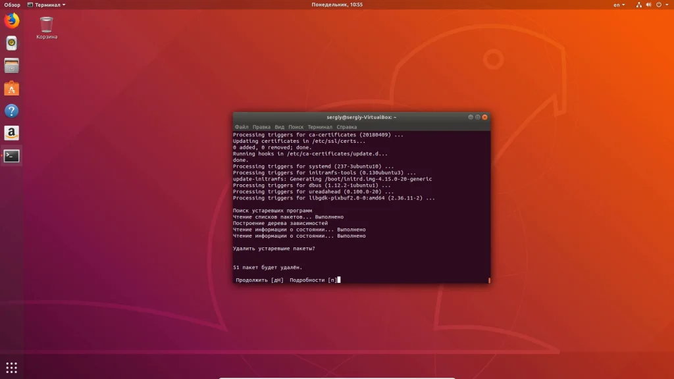
Task: Show applications grid button
Action: pyautogui.click(x=11, y=367)
